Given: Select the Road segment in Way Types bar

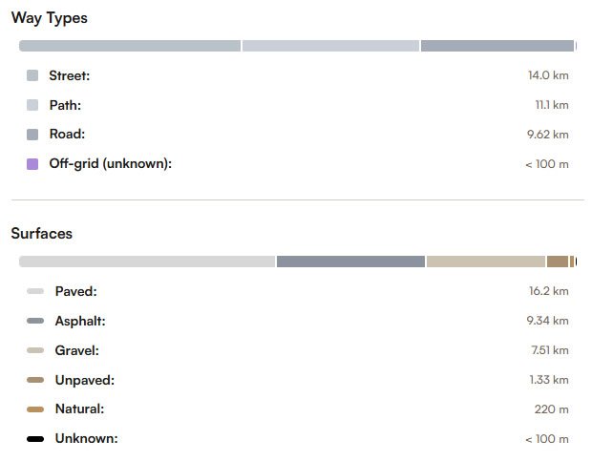Looking at the screenshot, I should (x=497, y=46).
